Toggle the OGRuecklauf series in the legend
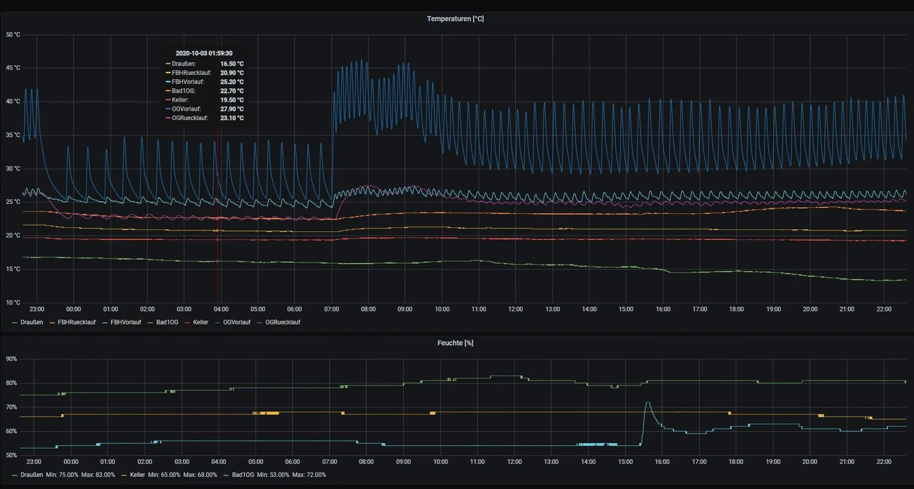Screen dimensions: 914x489 pyautogui.click(x=283, y=322)
